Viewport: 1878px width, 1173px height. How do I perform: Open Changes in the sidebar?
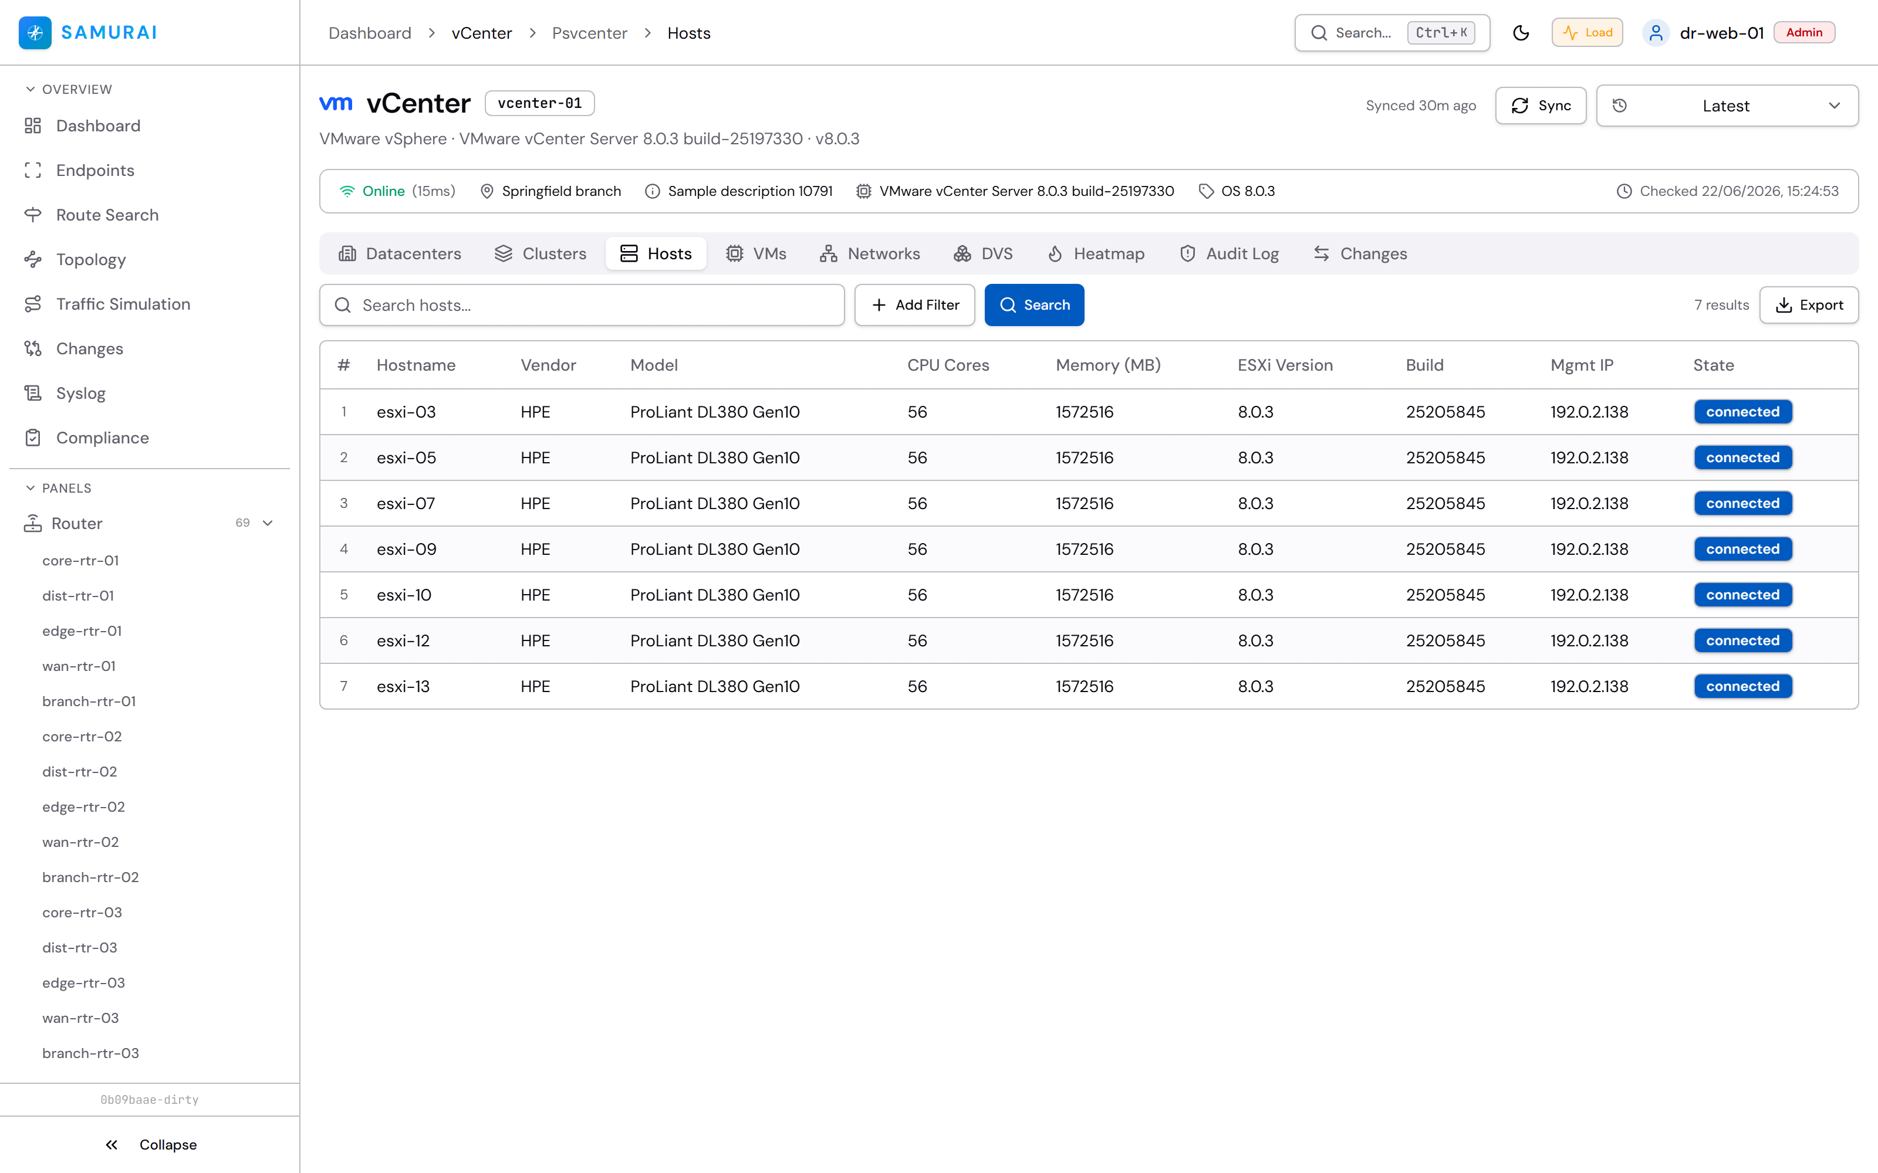[x=89, y=348]
